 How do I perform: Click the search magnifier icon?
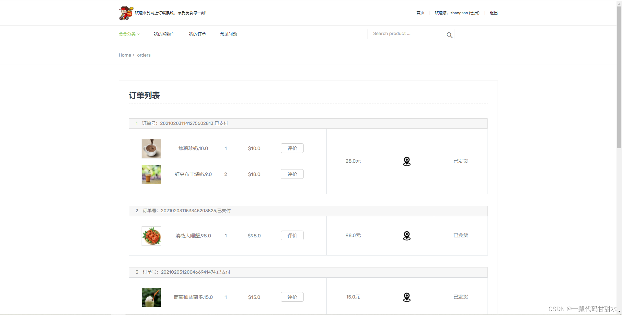449,35
